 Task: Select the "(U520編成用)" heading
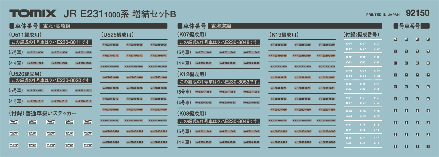(x=25, y=74)
